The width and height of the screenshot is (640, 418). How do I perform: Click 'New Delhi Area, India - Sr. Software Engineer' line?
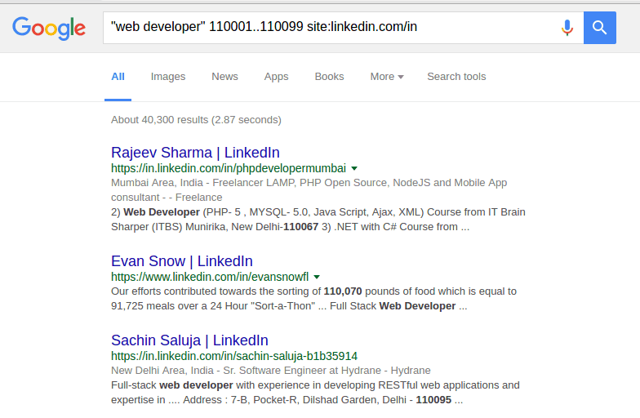pyautogui.click(x=271, y=371)
